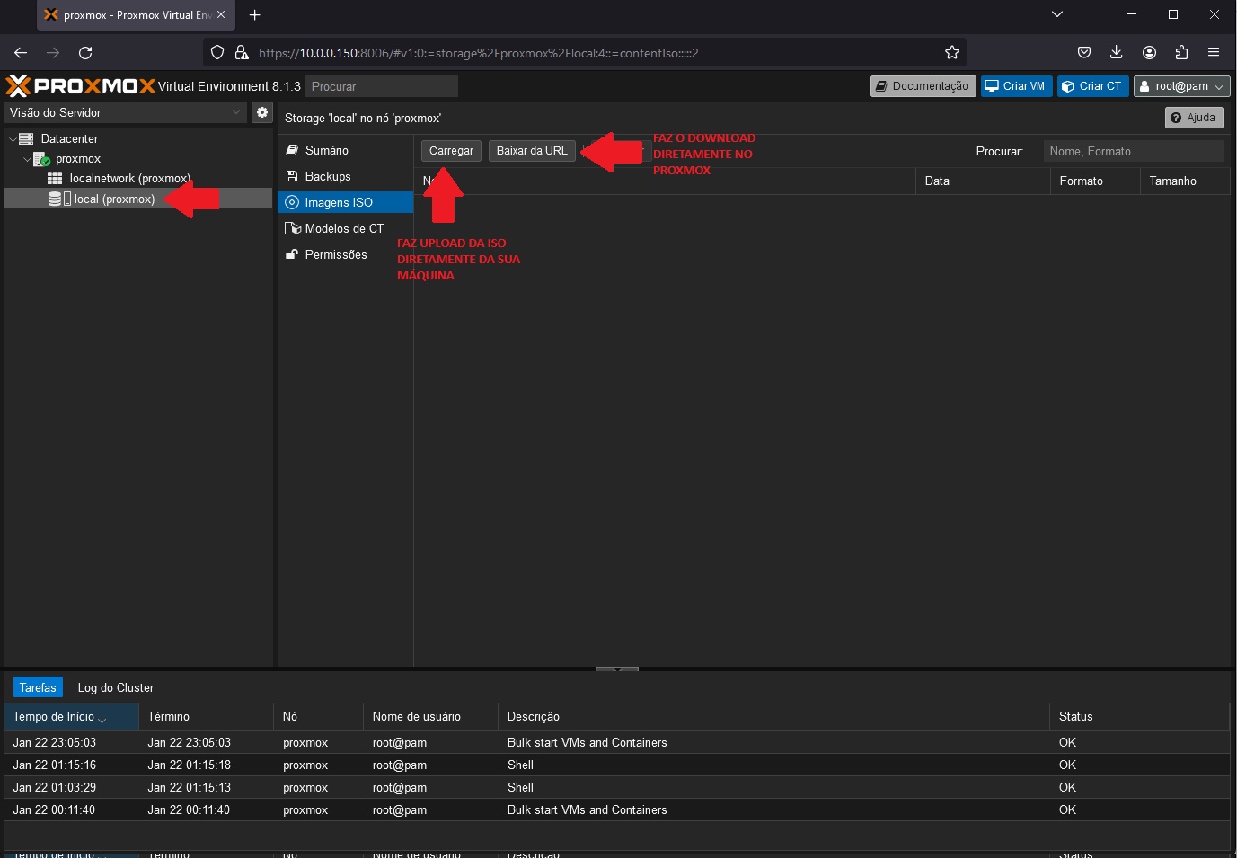Reload the browser page
Viewport: 1237px width, 858px height.
click(x=85, y=53)
